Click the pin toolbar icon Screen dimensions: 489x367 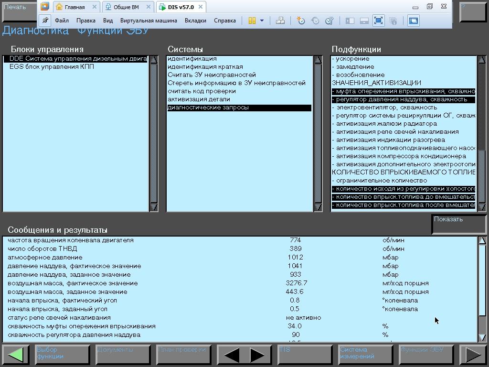45,21
